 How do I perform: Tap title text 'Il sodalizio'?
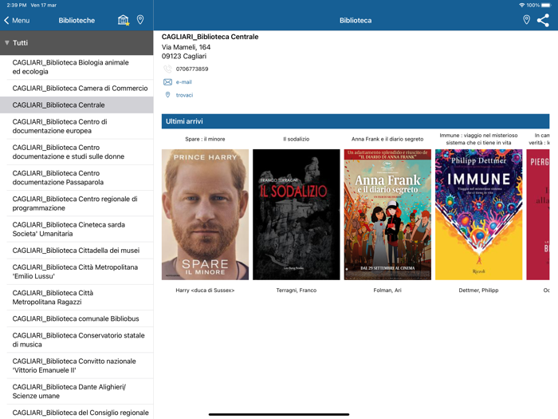pyautogui.click(x=296, y=139)
